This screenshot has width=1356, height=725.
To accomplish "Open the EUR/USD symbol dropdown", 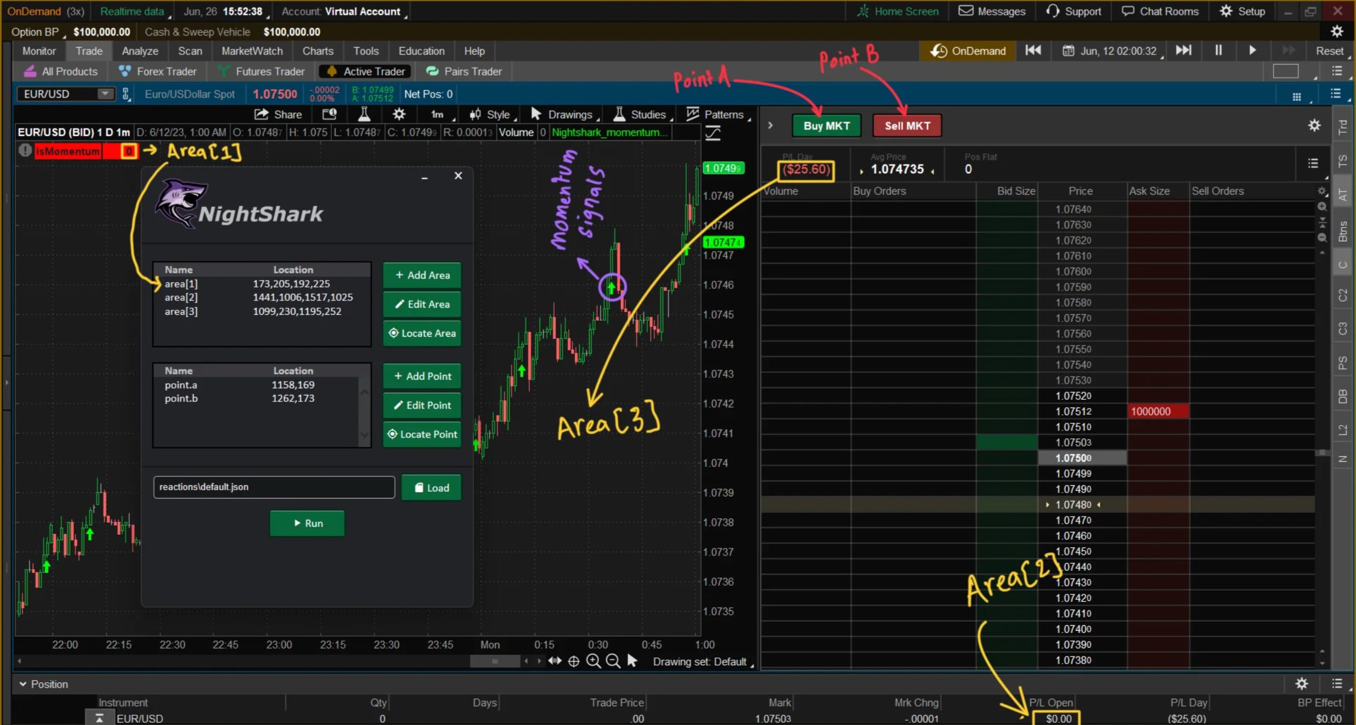I will pos(104,94).
